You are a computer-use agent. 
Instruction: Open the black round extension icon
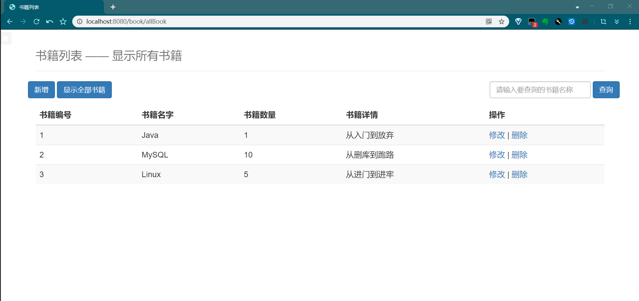click(558, 22)
